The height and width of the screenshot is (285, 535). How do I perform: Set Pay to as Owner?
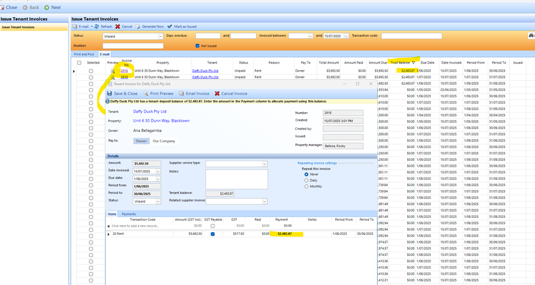click(x=141, y=141)
